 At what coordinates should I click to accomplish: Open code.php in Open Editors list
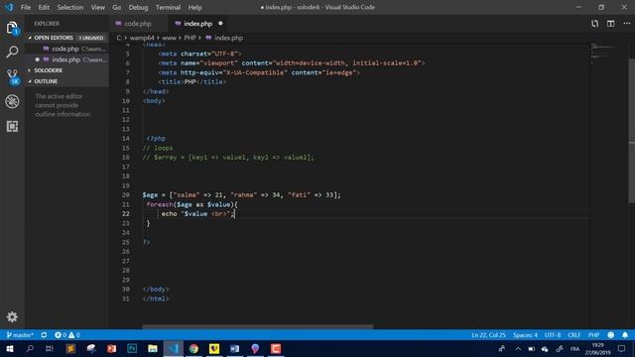click(x=66, y=49)
